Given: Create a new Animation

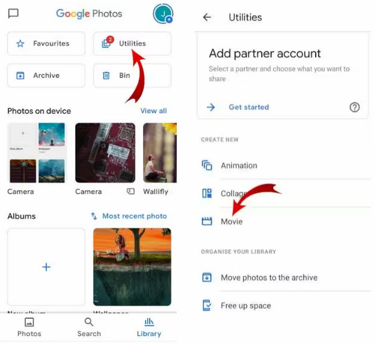Looking at the screenshot, I should [239, 165].
